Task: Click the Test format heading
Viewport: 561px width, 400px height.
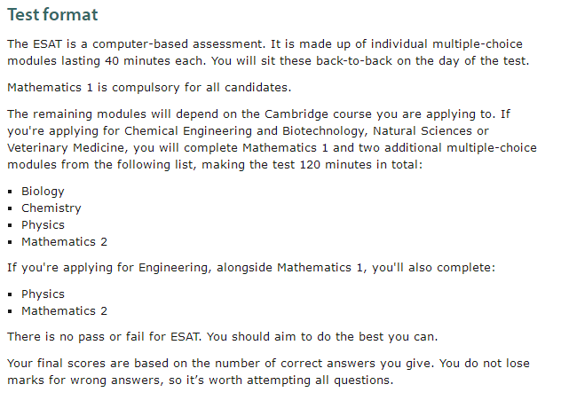Action: [52, 15]
